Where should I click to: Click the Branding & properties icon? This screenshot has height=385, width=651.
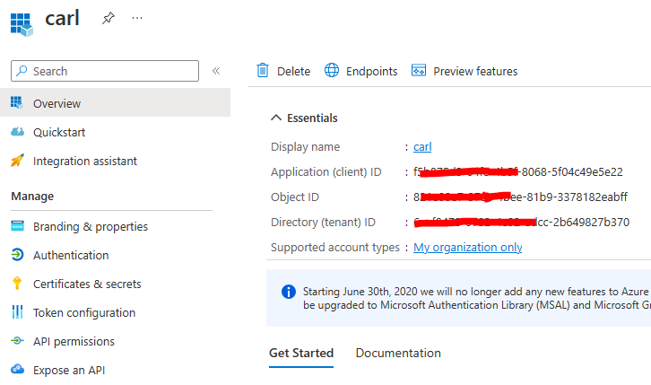click(17, 226)
